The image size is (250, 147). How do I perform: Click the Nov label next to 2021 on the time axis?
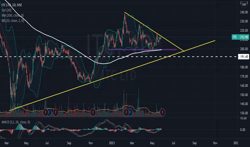click(91, 143)
